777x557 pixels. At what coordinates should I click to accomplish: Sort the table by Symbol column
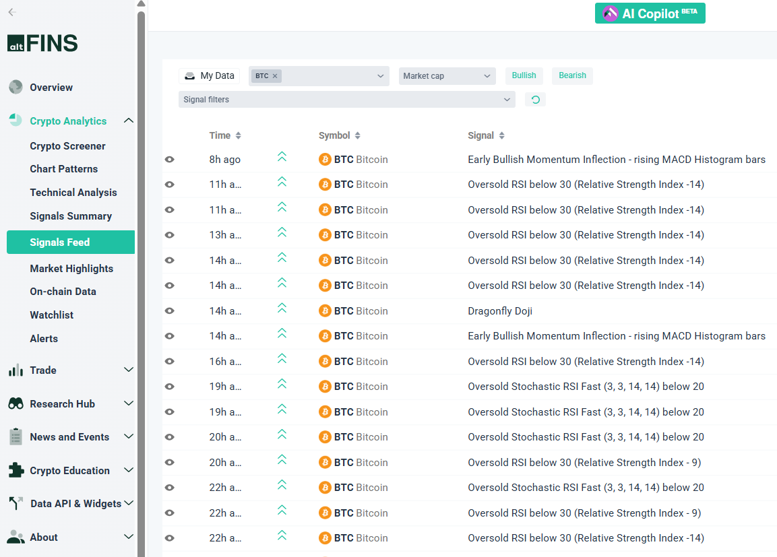339,135
